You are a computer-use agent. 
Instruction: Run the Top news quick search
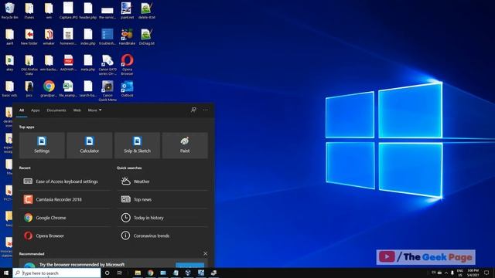(163, 199)
